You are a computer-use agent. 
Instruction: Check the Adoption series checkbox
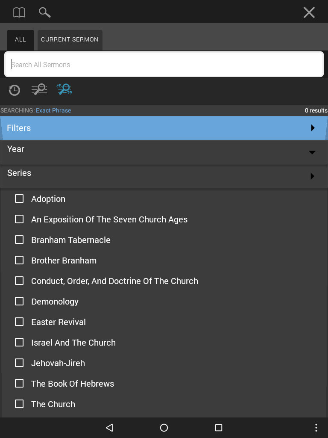[x=19, y=198]
